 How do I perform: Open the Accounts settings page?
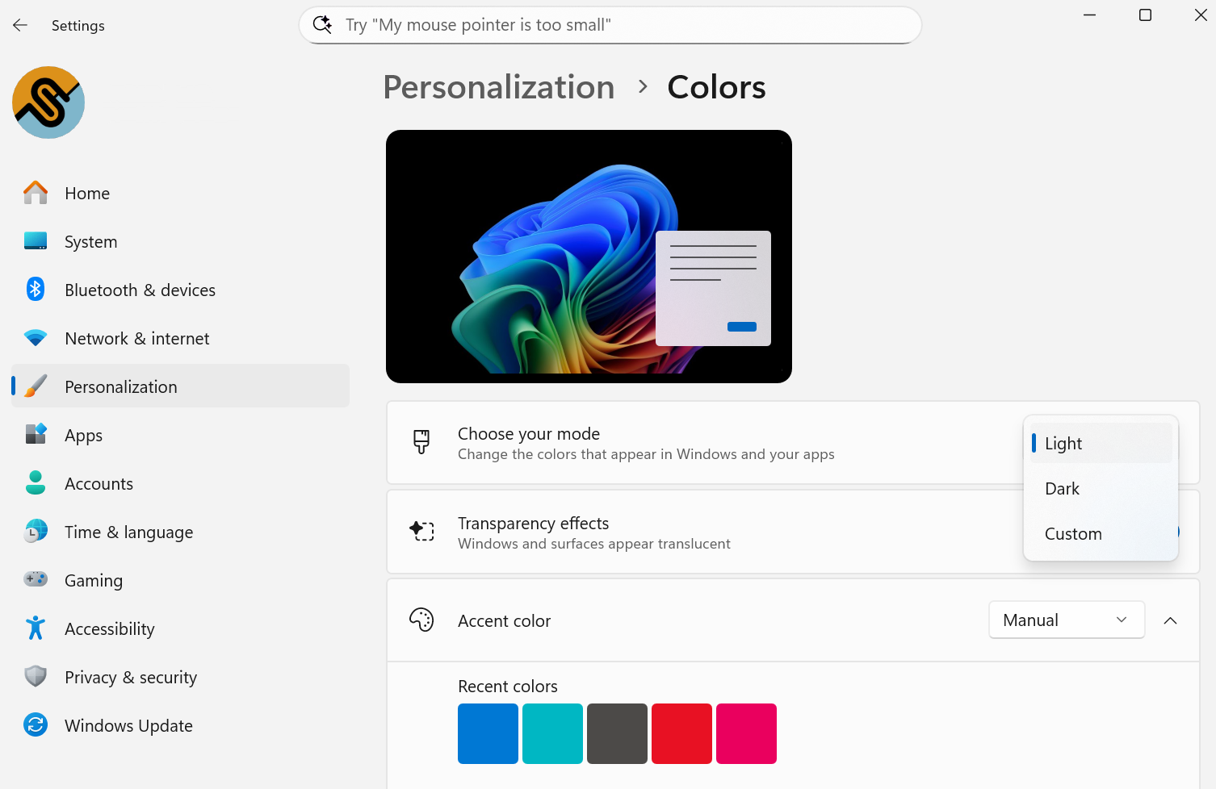coord(99,484)
